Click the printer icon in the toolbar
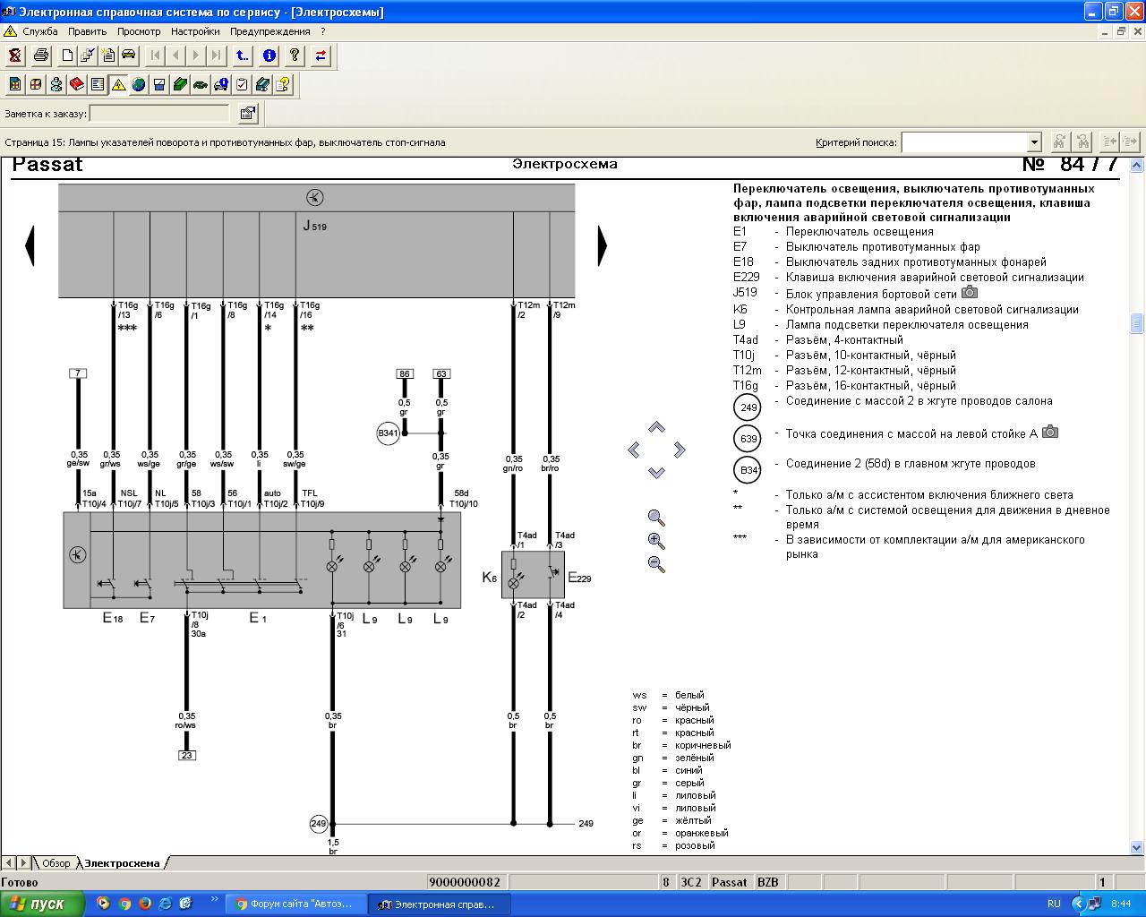 pyautogui.click(x=41, y=56)
